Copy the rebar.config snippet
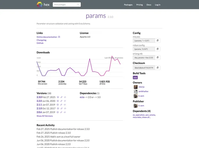Screen dimensions: 199x148 click(158, 49)
